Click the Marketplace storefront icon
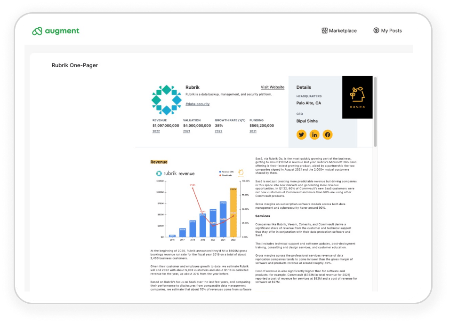This screenshot has height=323, width=450. [x=325, y=31]
